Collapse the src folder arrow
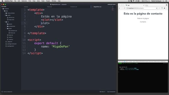 (x=5, y=22)
